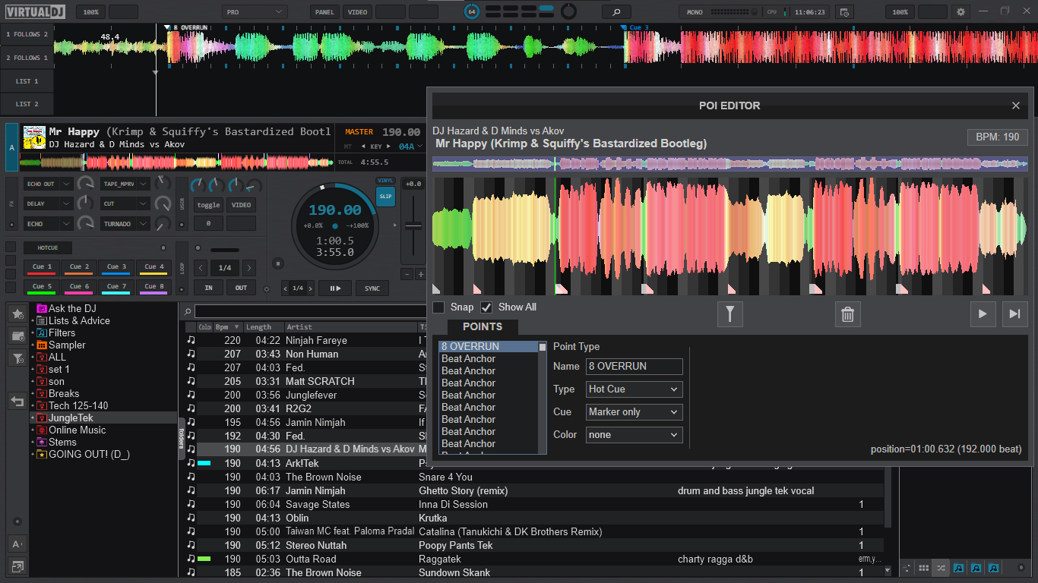Click the pitch minus button
The image size is (1038, 583).
(407, 274)
